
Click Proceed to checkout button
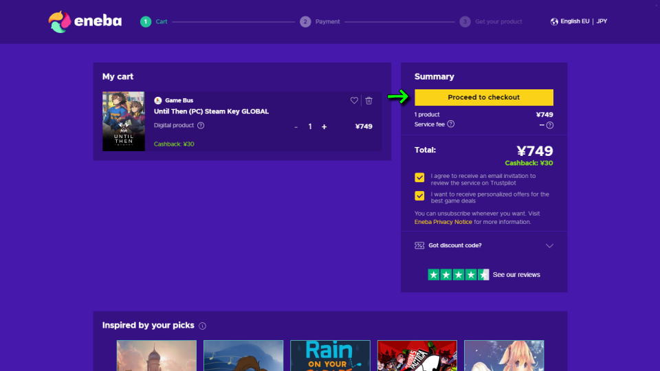pyautogui.click(x=483, y=97)
